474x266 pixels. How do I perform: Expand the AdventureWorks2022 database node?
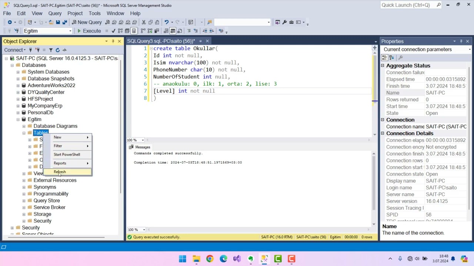tap(18, 85)
